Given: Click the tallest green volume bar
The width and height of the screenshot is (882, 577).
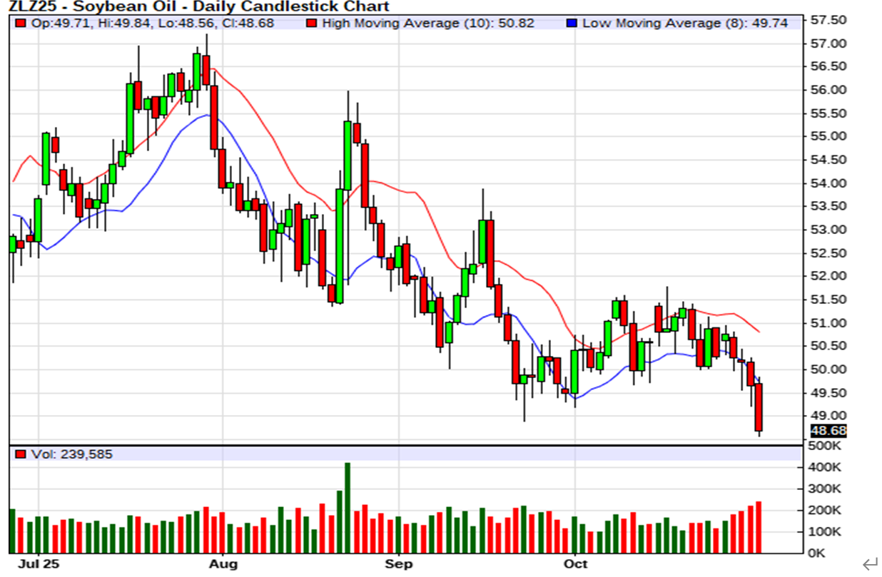Looking at the screenshot, I should coord(348,508).
